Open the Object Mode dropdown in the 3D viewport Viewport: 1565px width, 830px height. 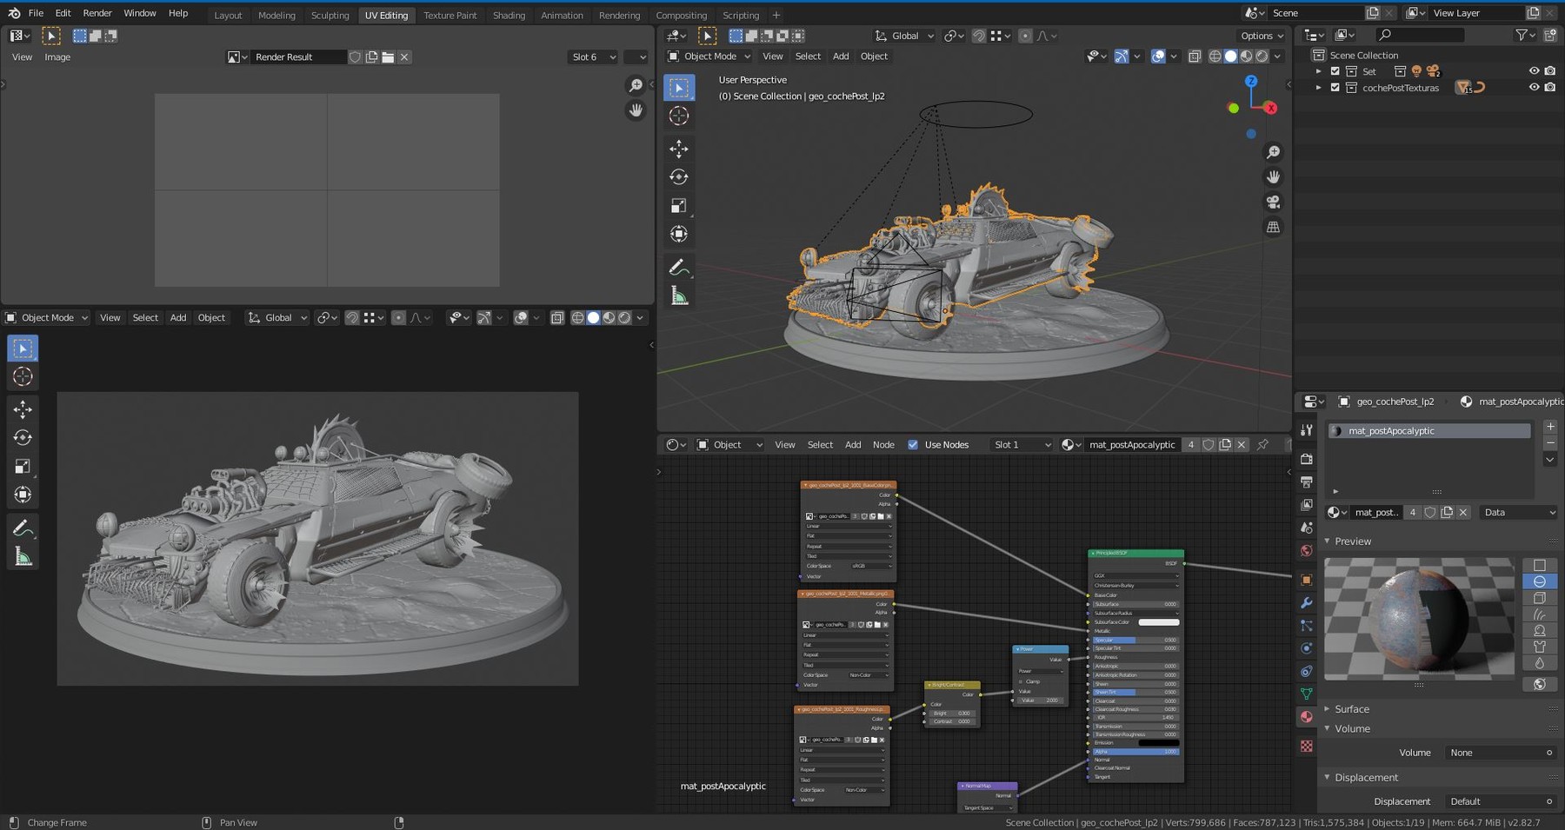pyautogui.click(x=708, y=56)
